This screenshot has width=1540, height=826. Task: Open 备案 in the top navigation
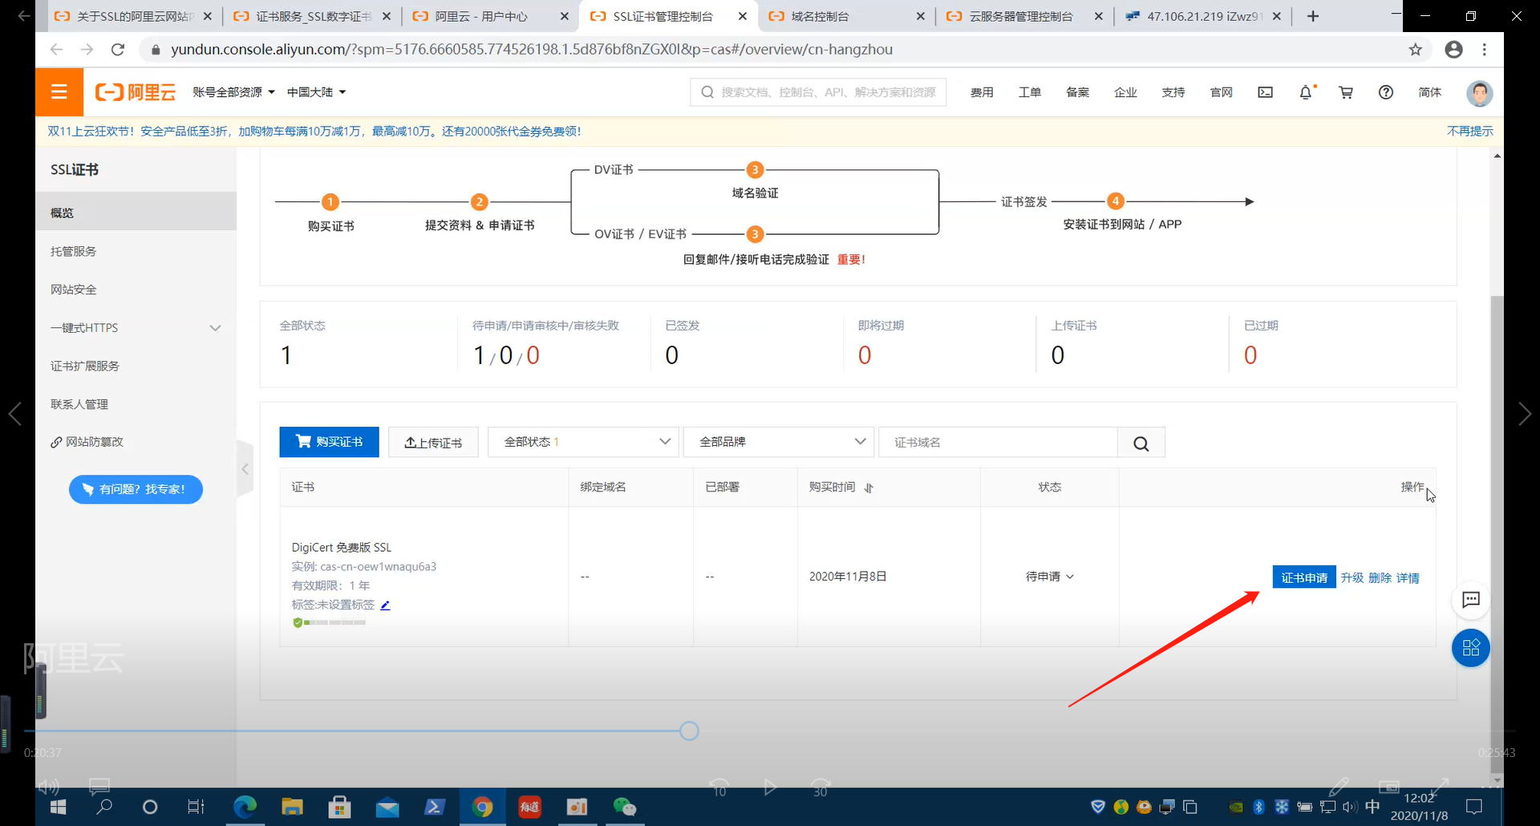click(x=1077, y=92)
